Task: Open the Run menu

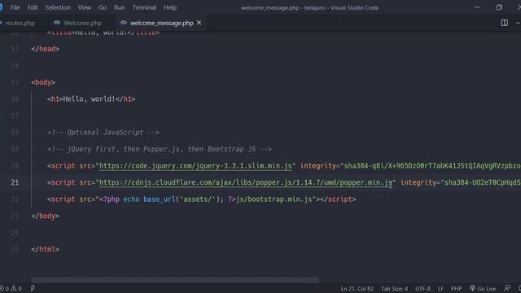Action: point(120,7)
